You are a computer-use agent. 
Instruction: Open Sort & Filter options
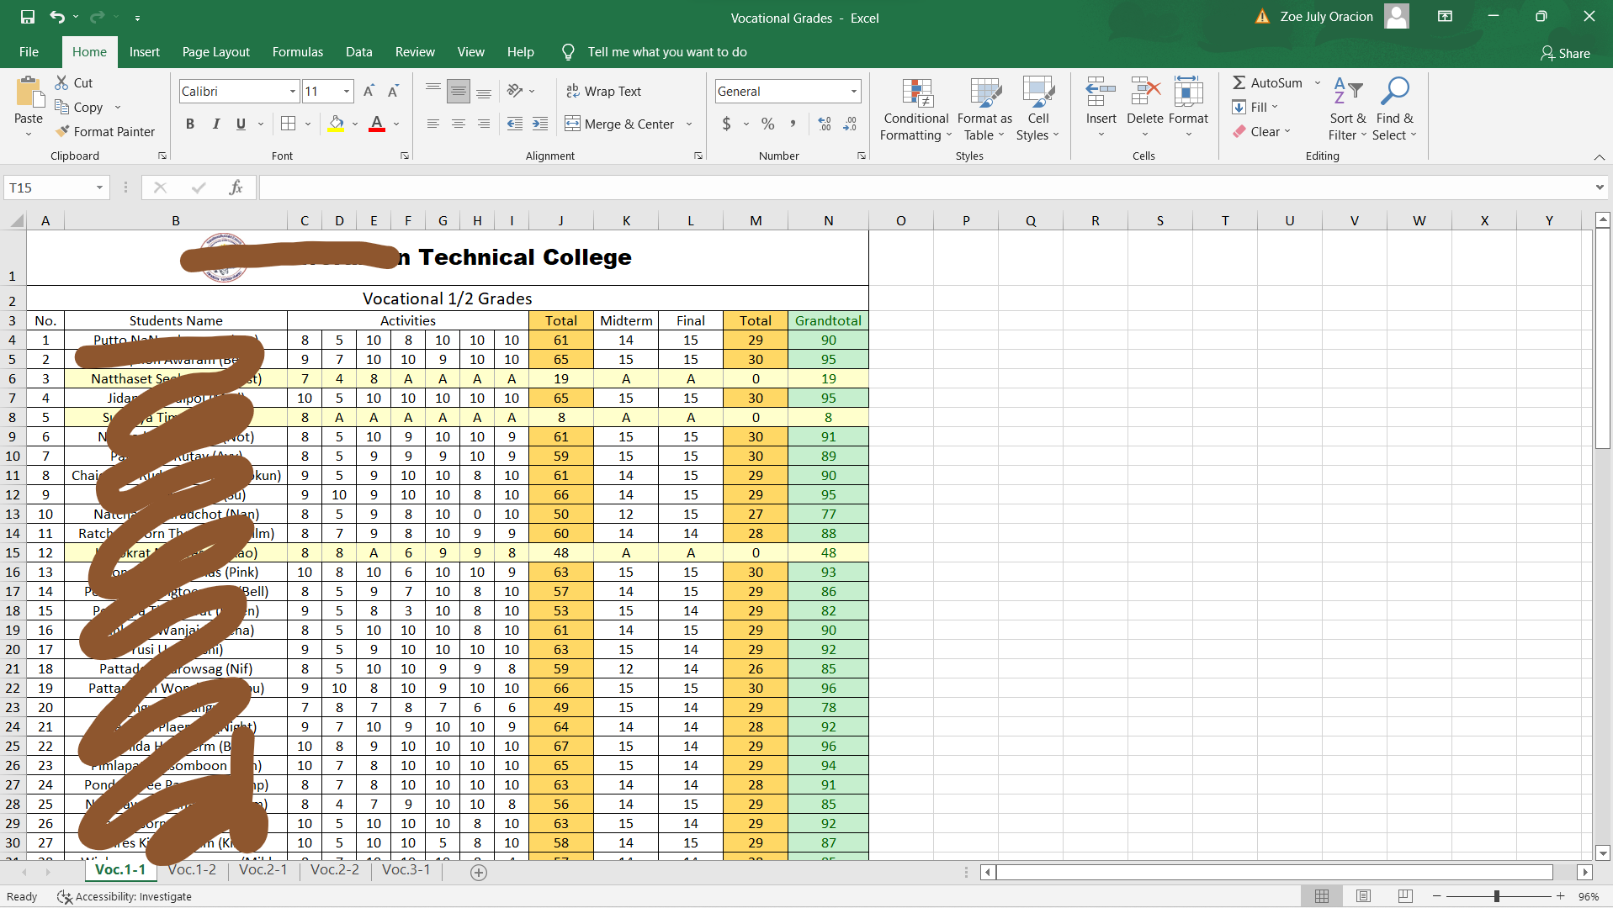click(x=1348, y=110)
